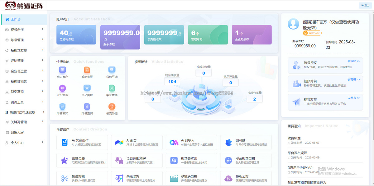Open the 排名查询 quick function icon
Image resolution: width=374 pixels, height=186 pixels.
click(x=87, y=107)
